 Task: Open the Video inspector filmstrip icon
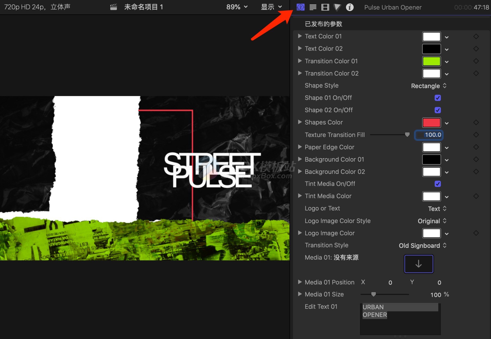click(x=325, y=7)
